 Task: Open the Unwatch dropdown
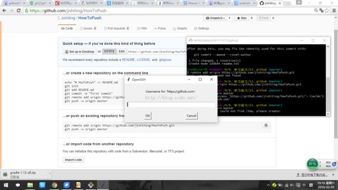[215, 18]
